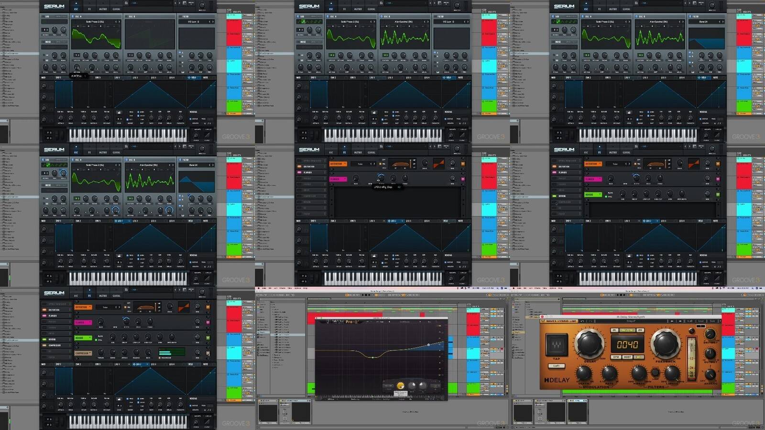Click the yellow gain knob in Pro-Q 2
Image resolution: width=765 pixels, height=430 pixels.
(x=401, y=386)
